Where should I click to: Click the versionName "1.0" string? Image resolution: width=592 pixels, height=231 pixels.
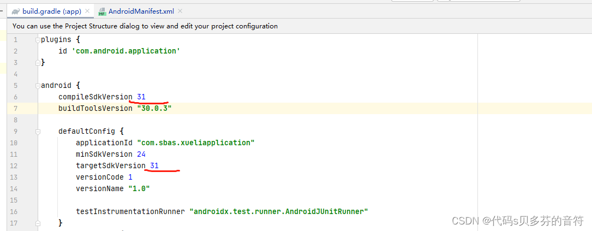tap(139, 188)
